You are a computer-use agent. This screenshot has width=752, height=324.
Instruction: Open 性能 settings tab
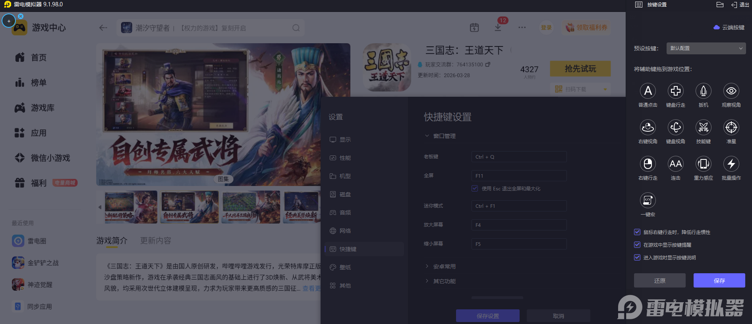[340, 158]
